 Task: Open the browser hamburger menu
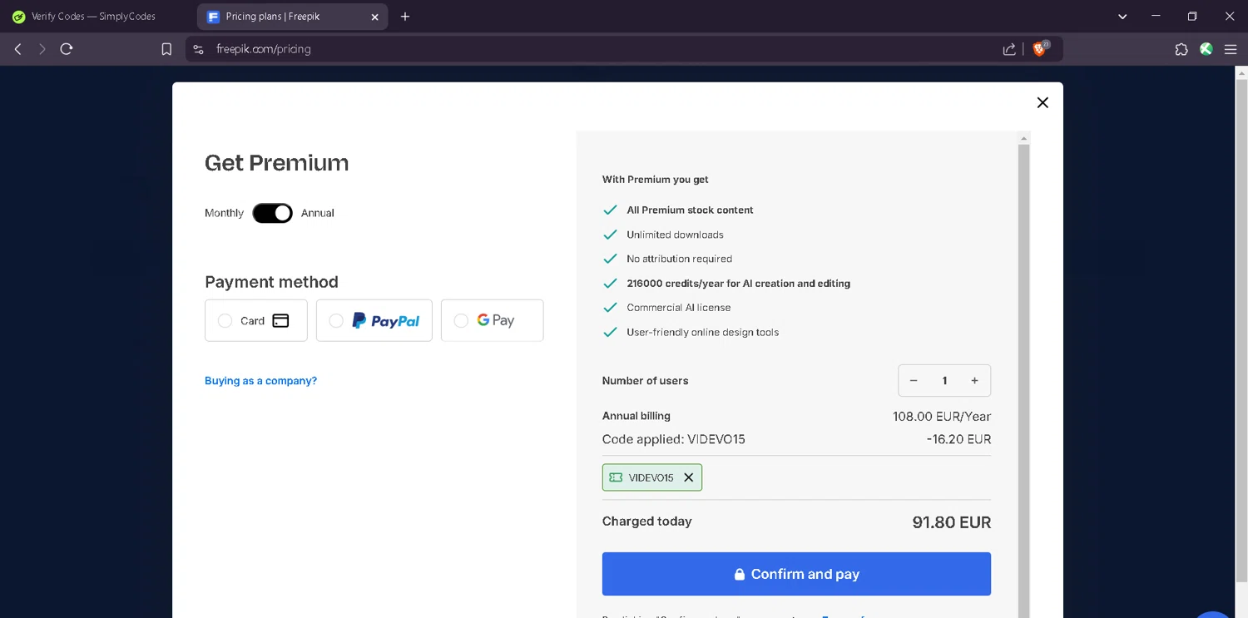pos(1231,49)
